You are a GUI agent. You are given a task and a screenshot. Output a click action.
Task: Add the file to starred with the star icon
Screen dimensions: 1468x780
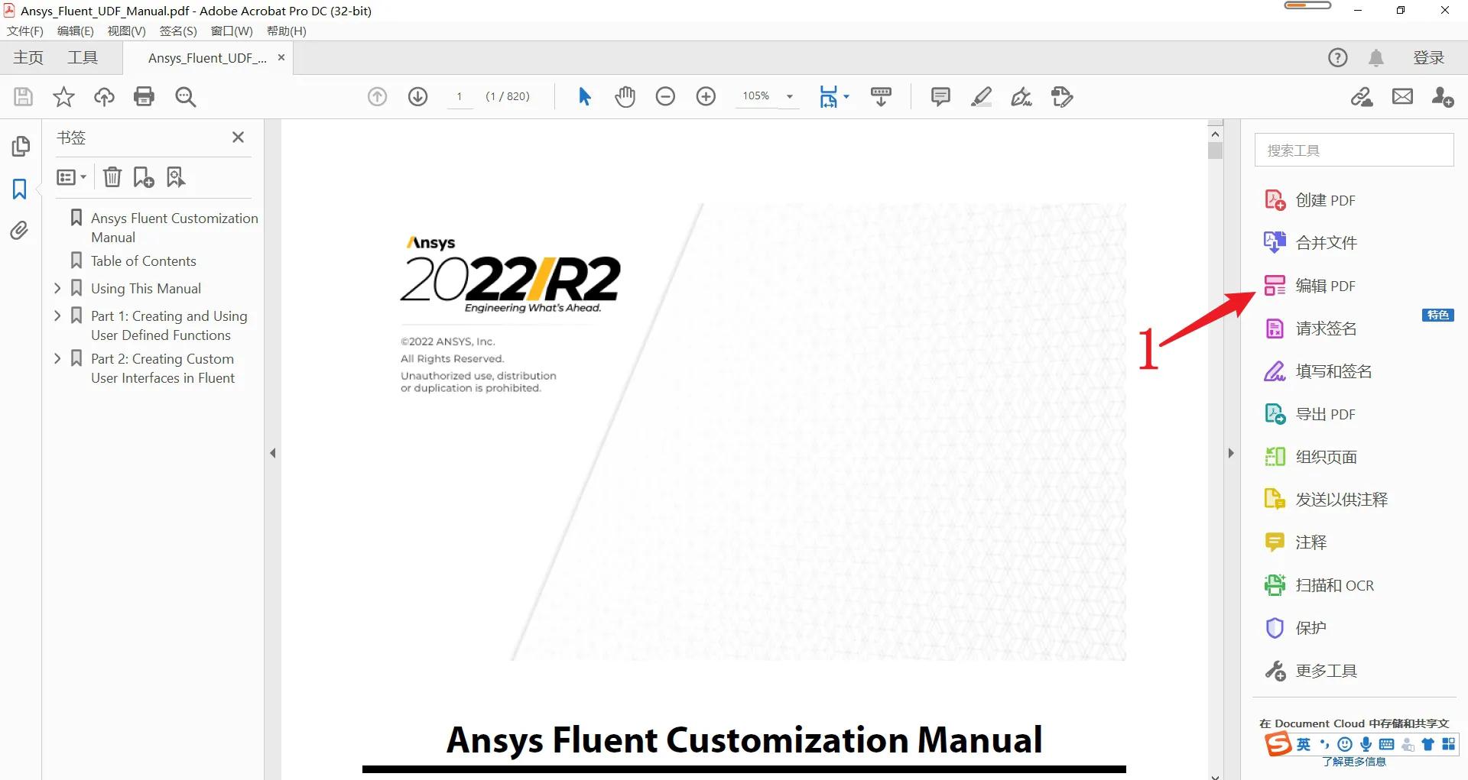pos(63,96)
